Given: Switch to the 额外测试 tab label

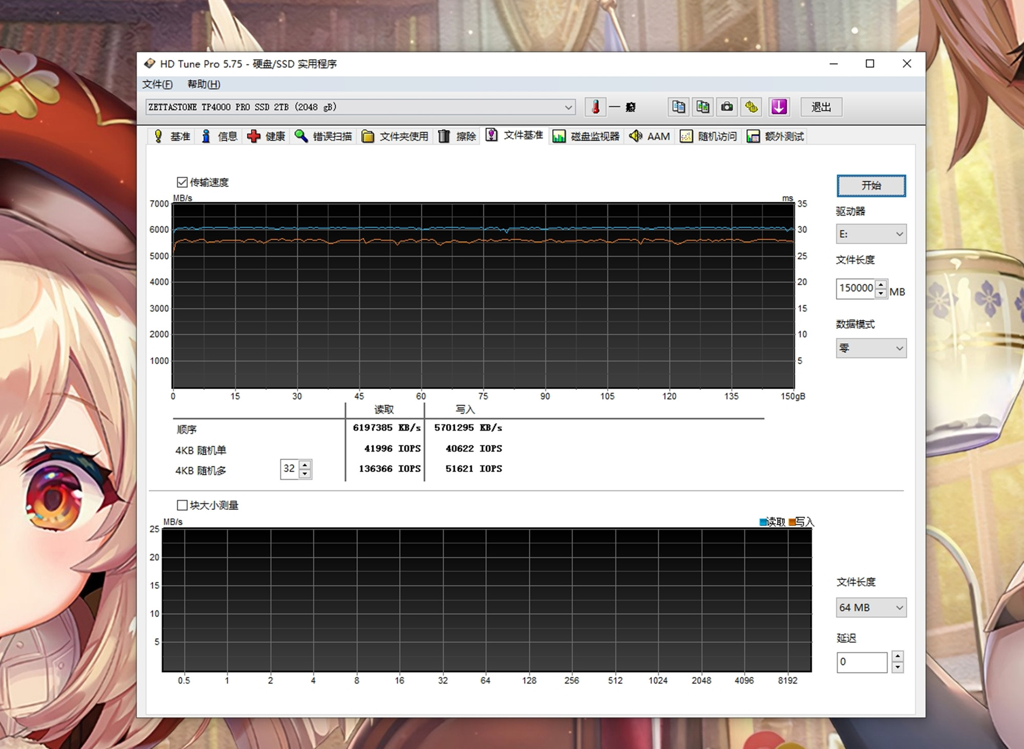Looking at the screenshot, I should click(x=784, y=136).
